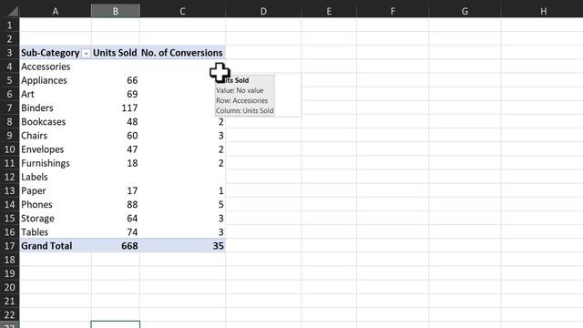Image resolution: width=583 pixels, height=328 pixels.
Task: Select the Furnishings row label
Action: (x=46, y=163)
